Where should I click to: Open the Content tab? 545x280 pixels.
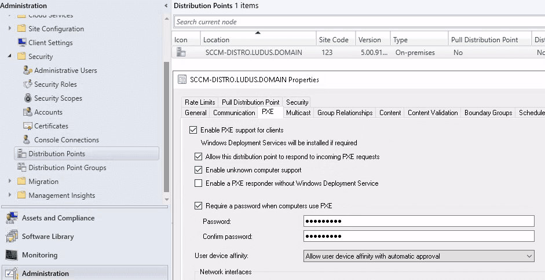tap(390, 112)
